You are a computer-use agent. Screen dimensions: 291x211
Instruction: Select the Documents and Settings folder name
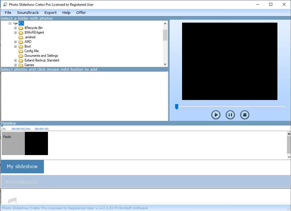[41, 56]
